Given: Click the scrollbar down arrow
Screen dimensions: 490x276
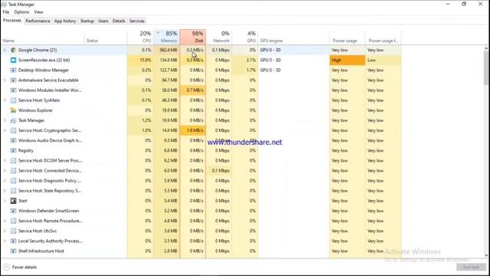Looking at the screenshot, I should click(x=486, y=255).
